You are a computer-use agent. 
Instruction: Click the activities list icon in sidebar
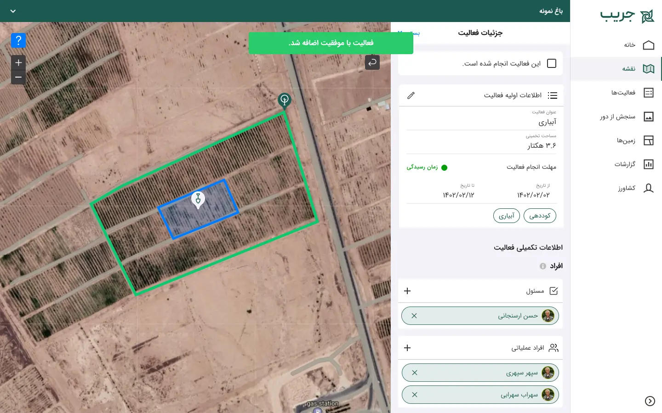click(x=649, y=93)
